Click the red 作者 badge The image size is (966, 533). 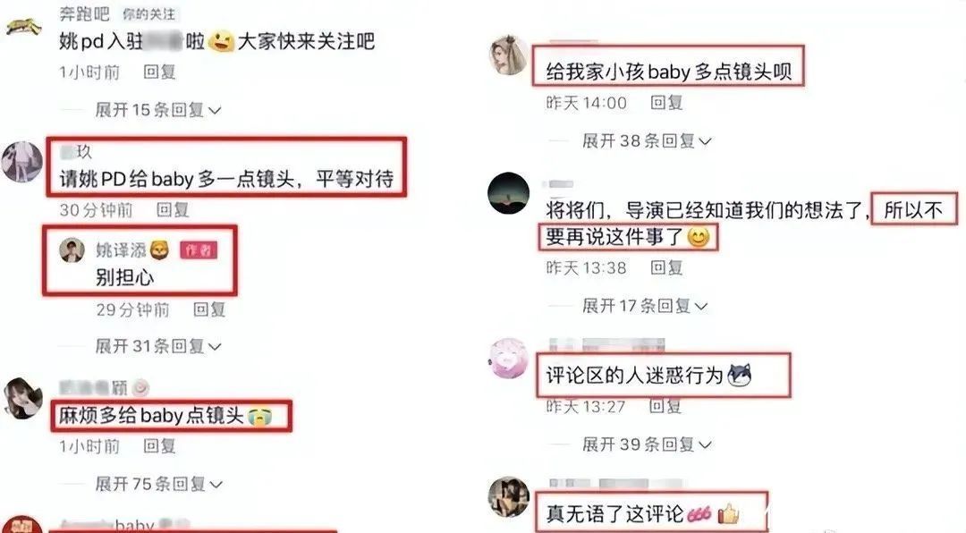199,250
